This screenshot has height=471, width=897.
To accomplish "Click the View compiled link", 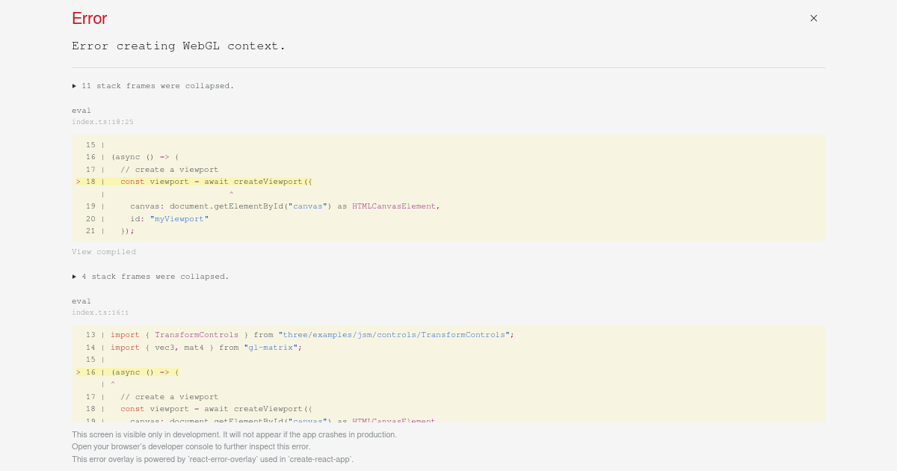I will click(104, 251).
